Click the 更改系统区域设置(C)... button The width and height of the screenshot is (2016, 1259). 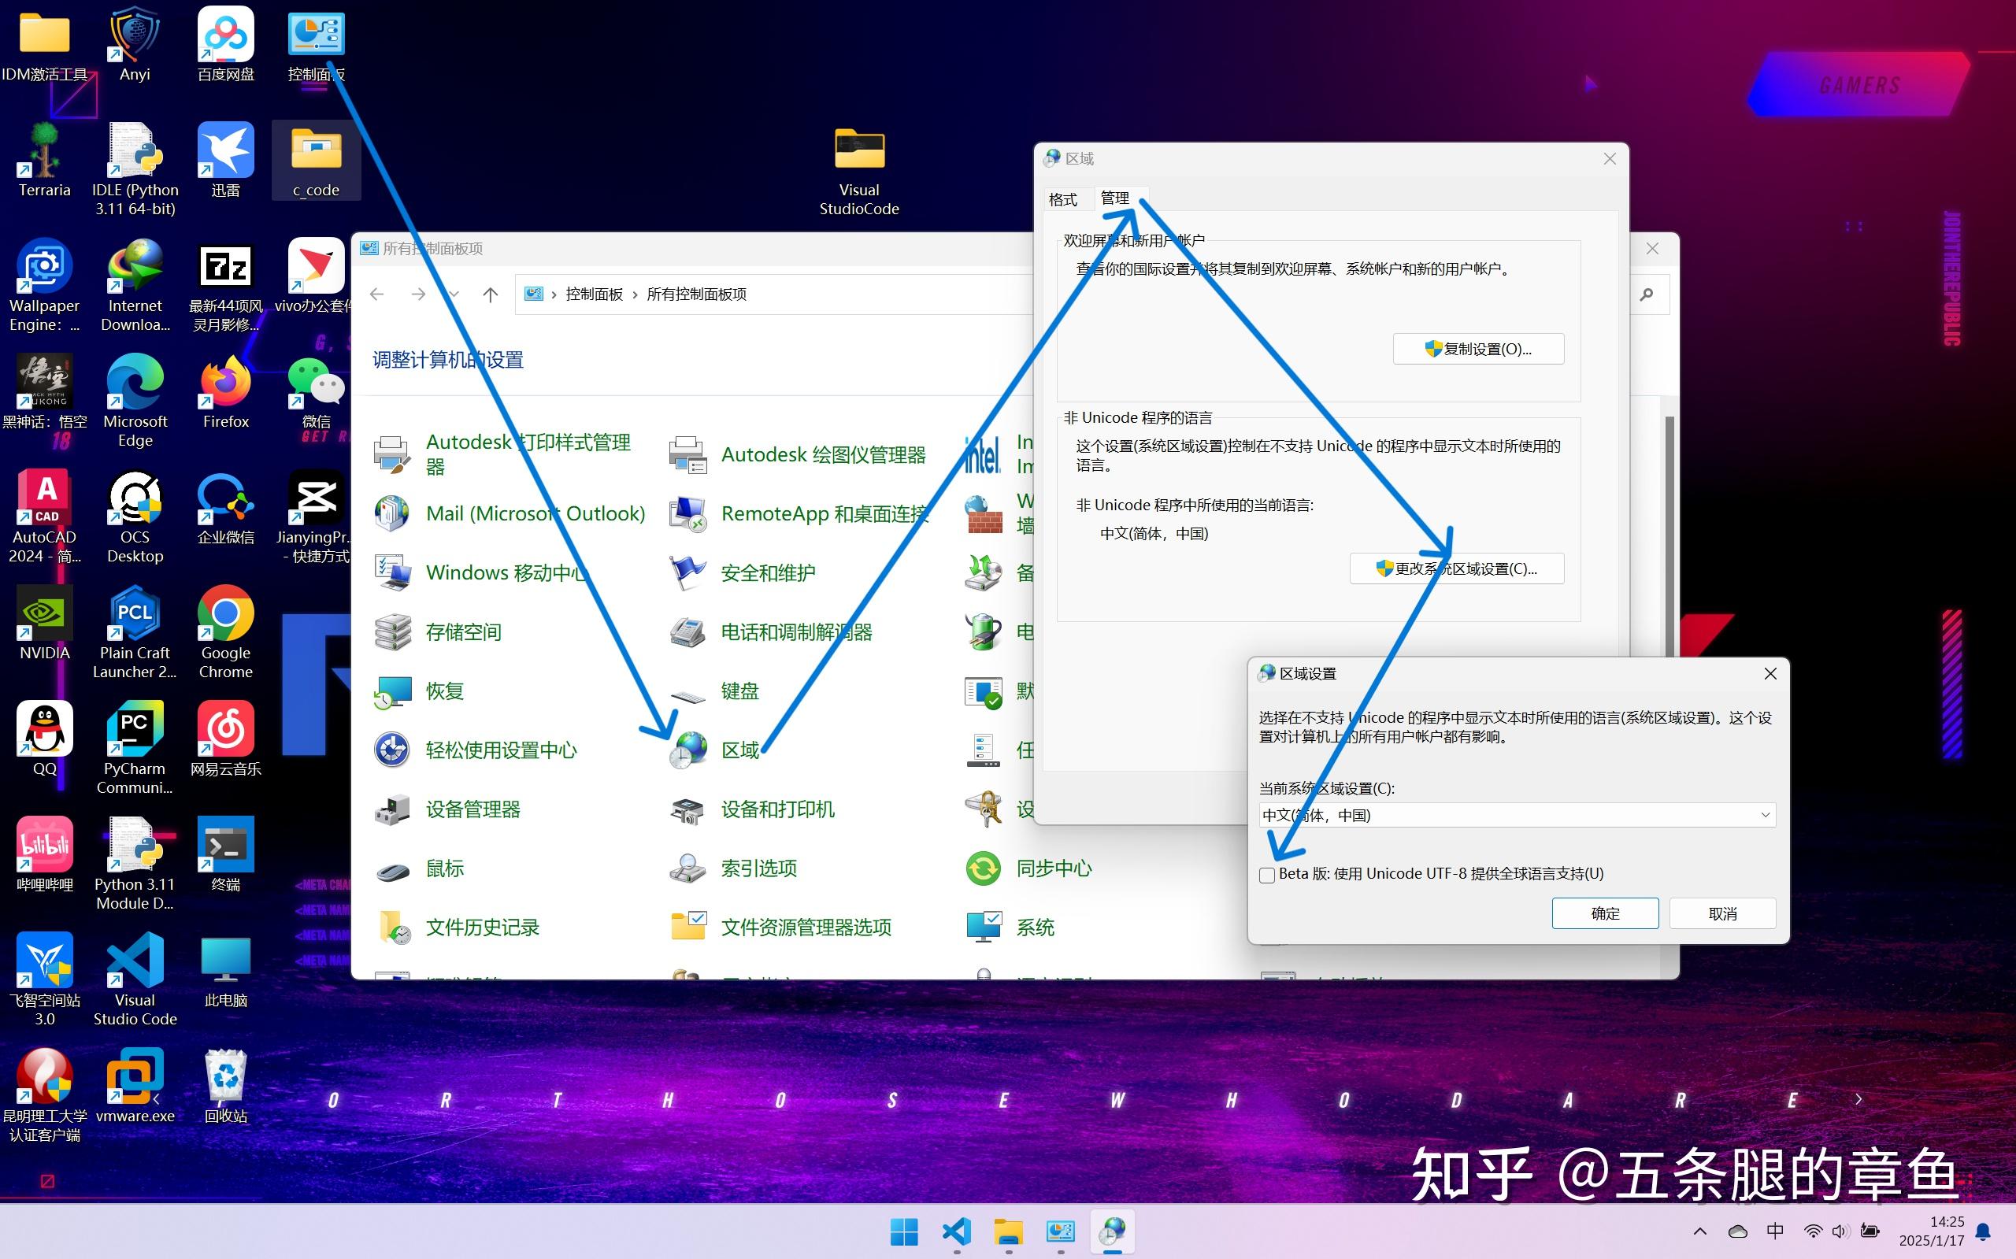click(x=1456, y=568)
